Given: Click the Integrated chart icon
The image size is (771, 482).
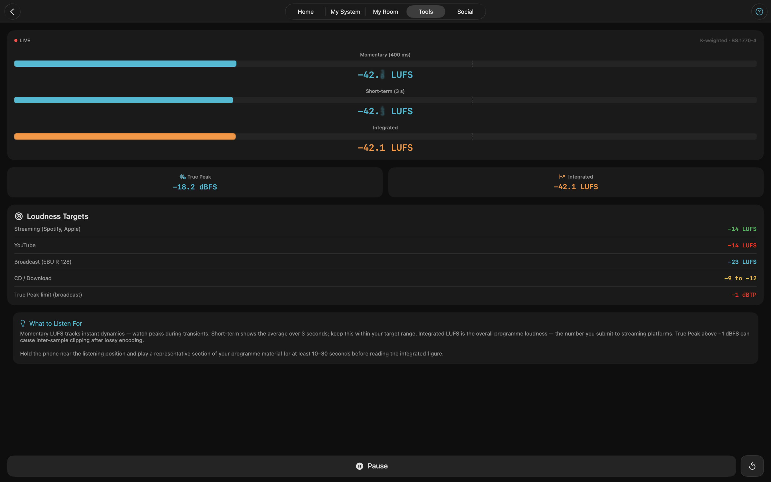Looking at the screenshot, I should pos(562,177).
